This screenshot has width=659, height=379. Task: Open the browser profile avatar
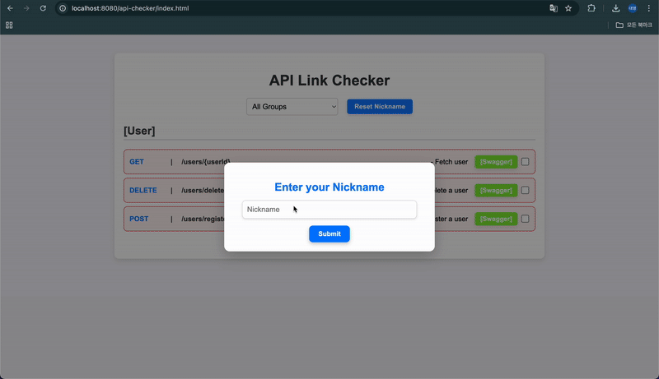pyautogui.click(x=633, y=8)
